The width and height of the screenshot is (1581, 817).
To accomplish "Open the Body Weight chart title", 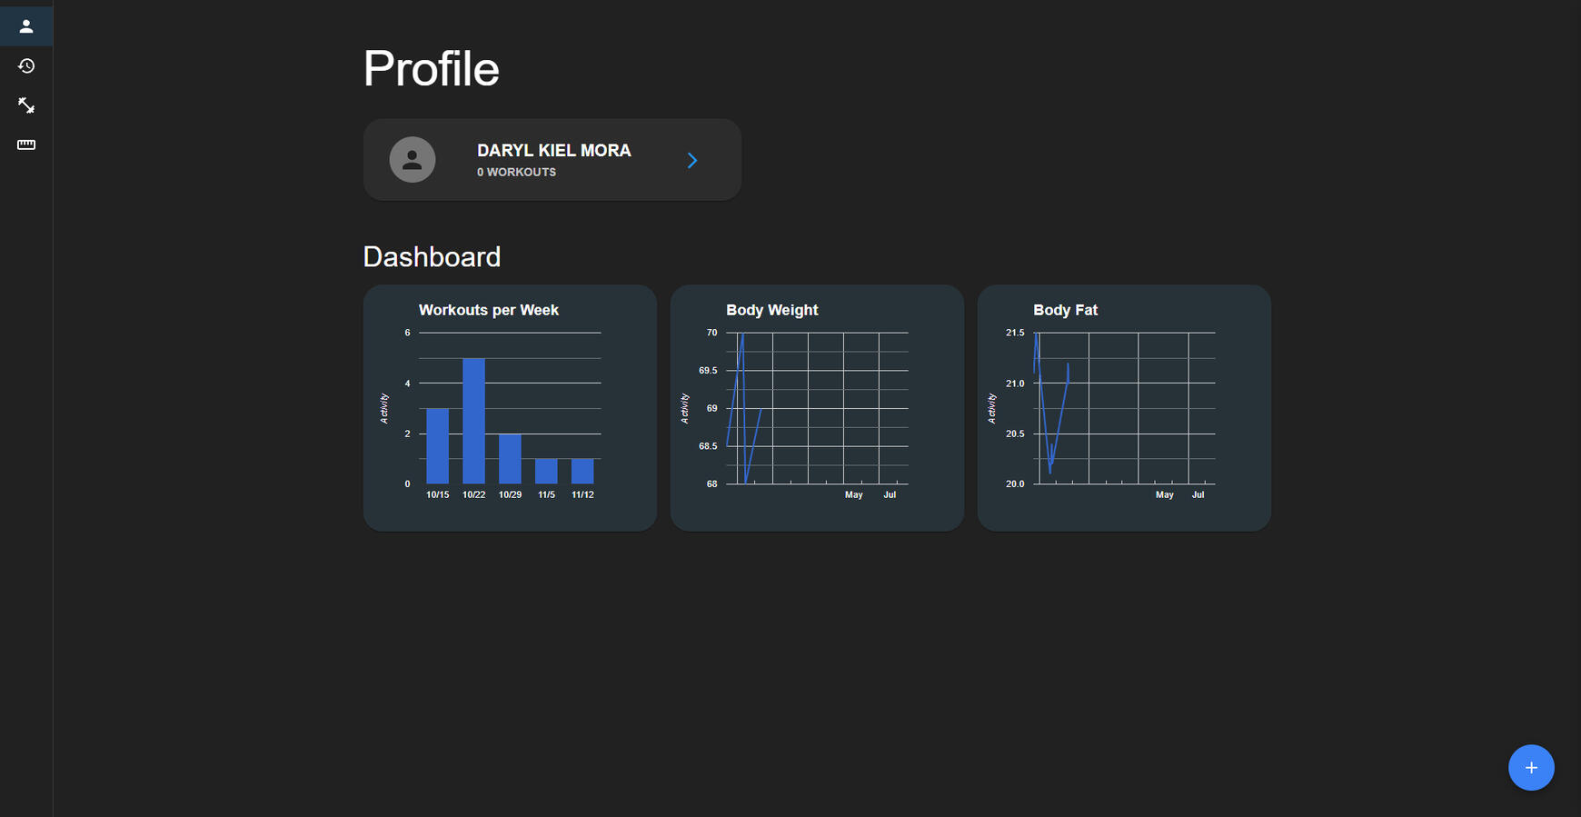I will point(771,310).
